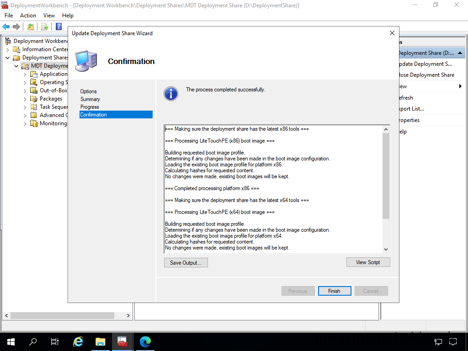Click the tree pane horizontal scrollbar thumb
The width and height of the screenshot is (468, 351).
click(x=62, y=315)
